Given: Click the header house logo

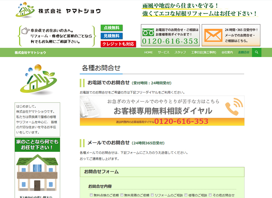Looking at the screenshot, I should (x=25, y=10).
